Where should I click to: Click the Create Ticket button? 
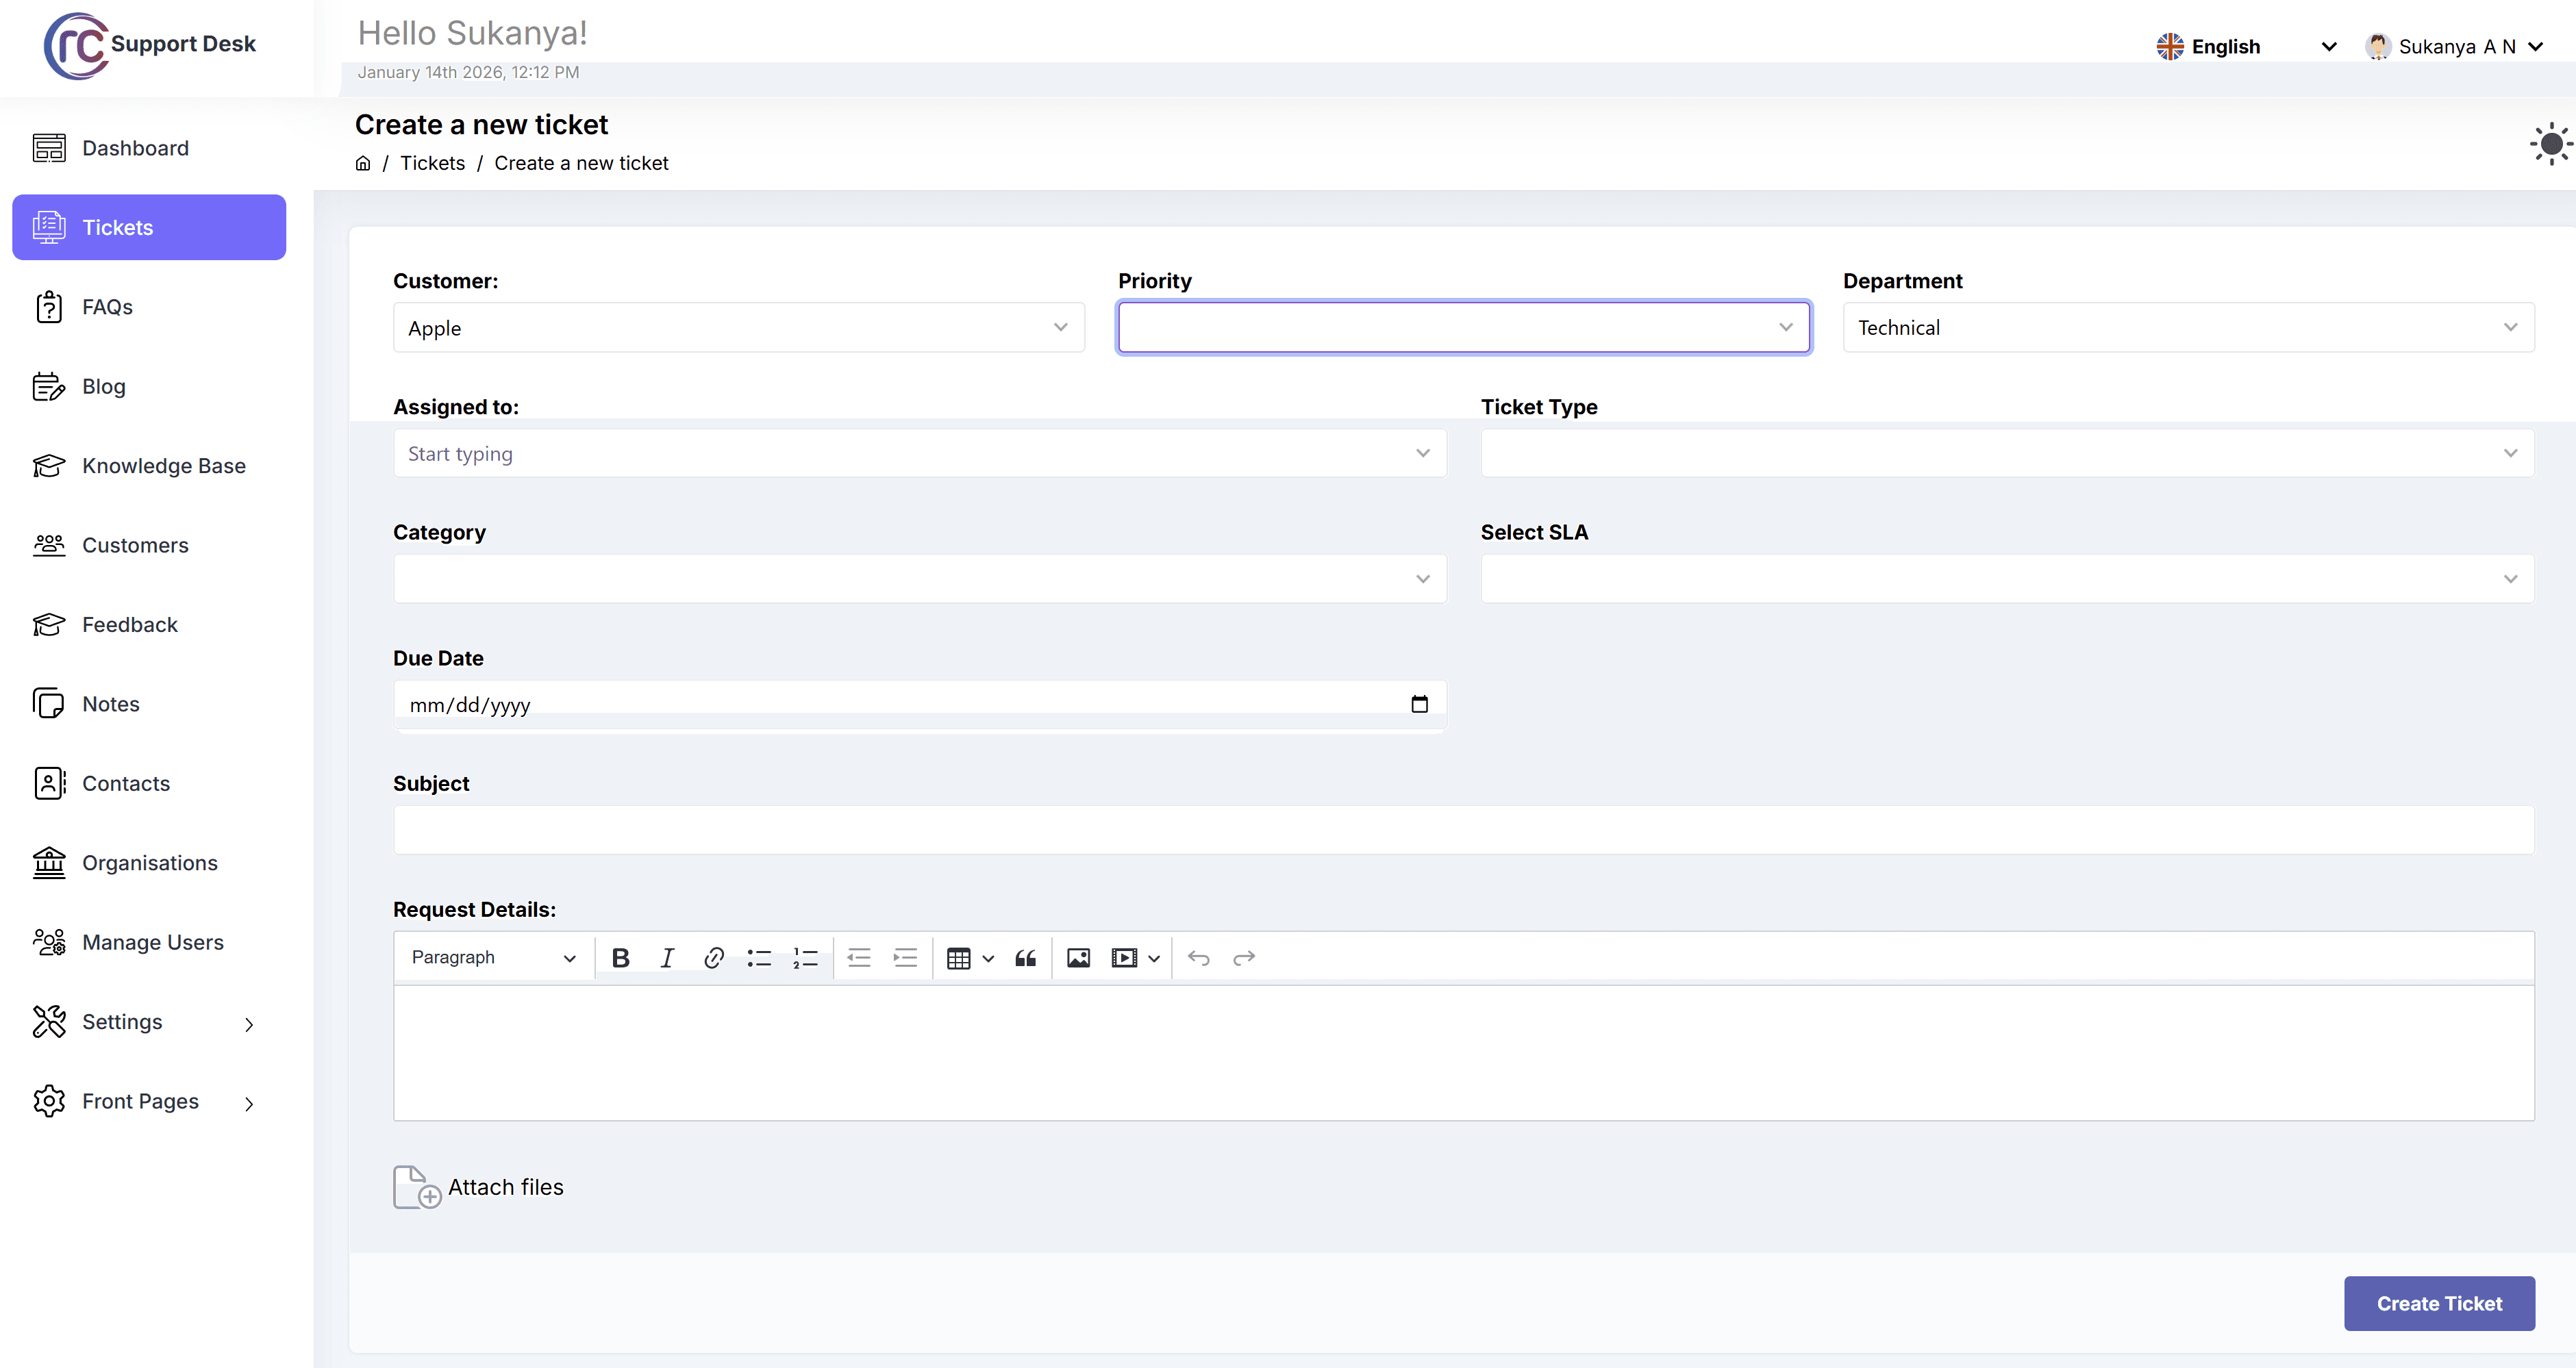tap(2438, 1303)
